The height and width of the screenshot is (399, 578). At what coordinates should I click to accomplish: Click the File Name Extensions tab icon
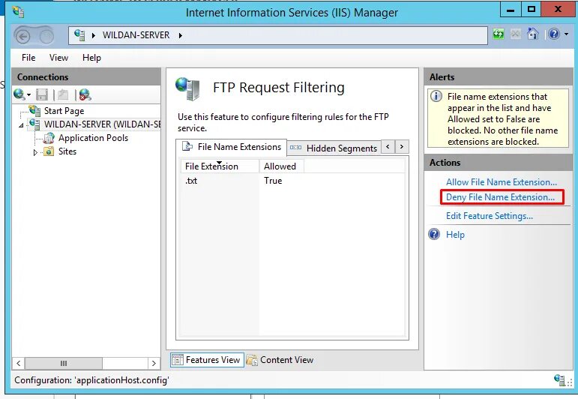(187, 146)
